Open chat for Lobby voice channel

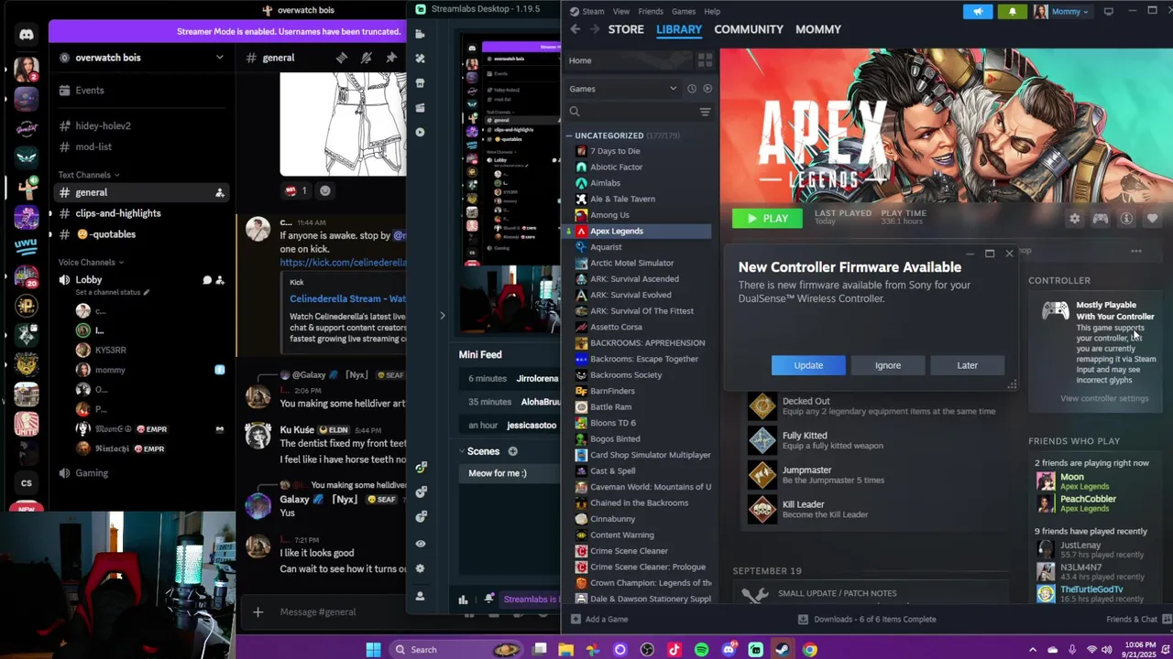click(206, 280)
